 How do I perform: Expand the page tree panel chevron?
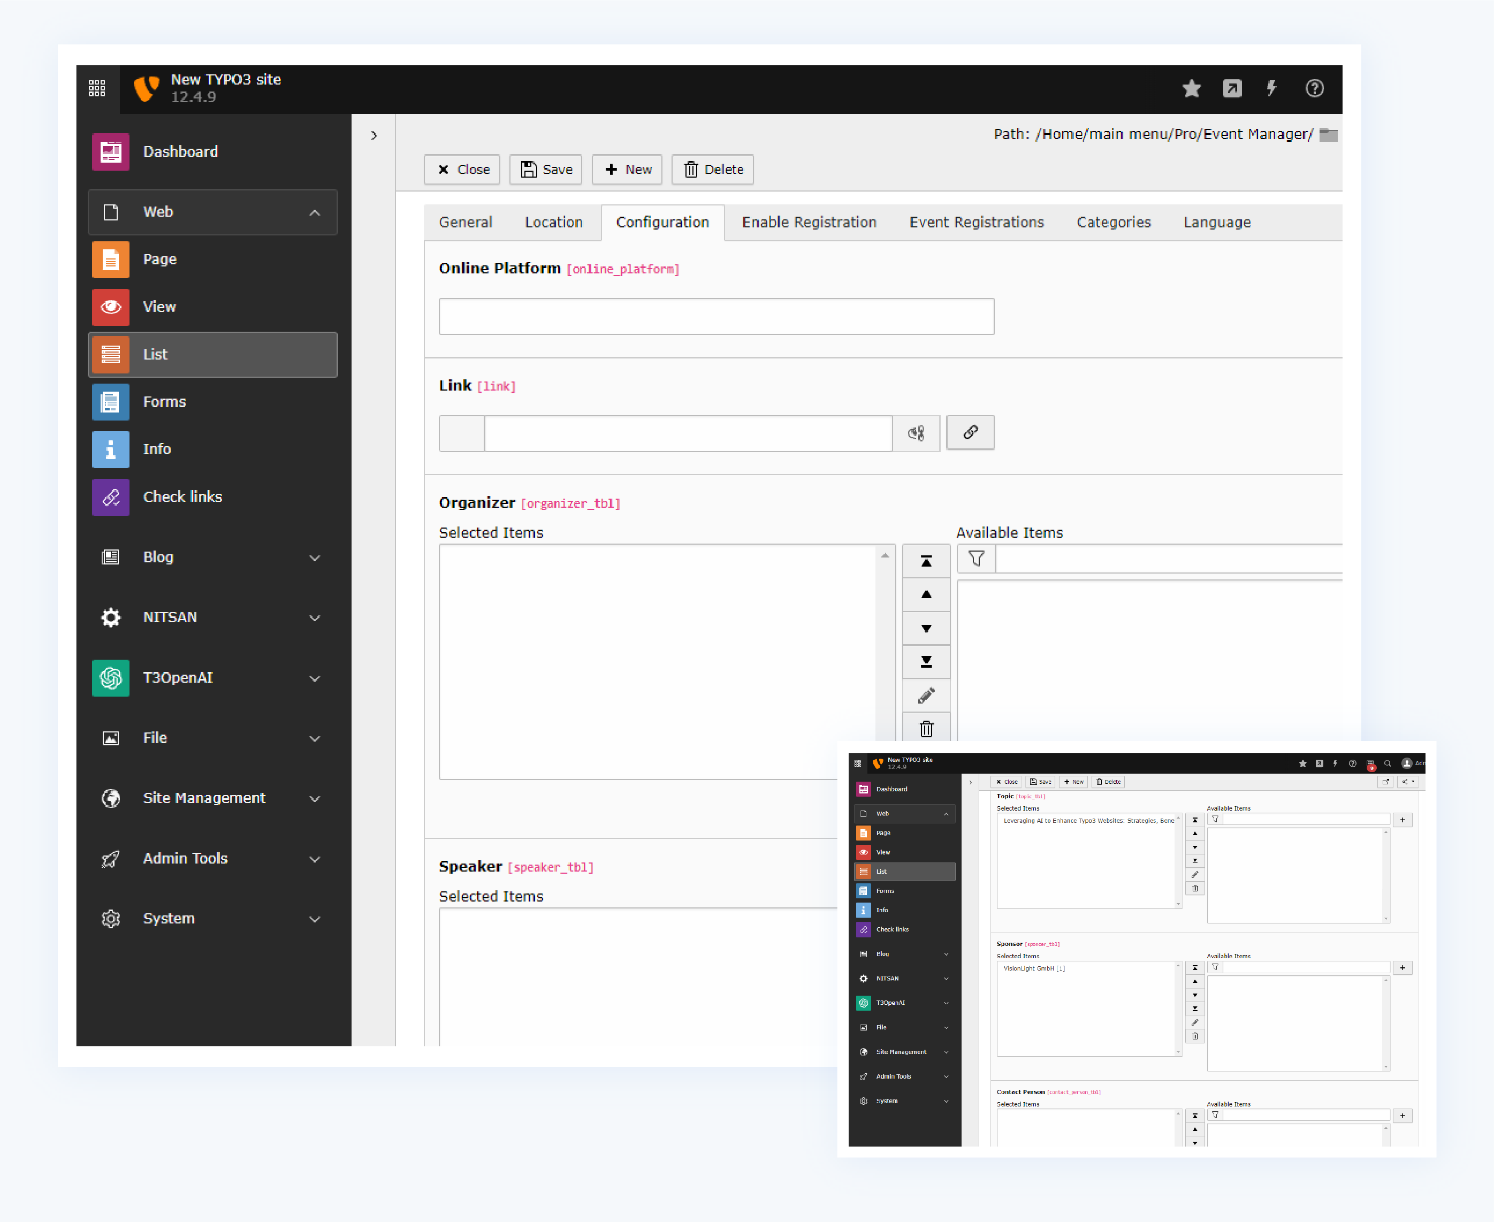(x=374, y=136)
